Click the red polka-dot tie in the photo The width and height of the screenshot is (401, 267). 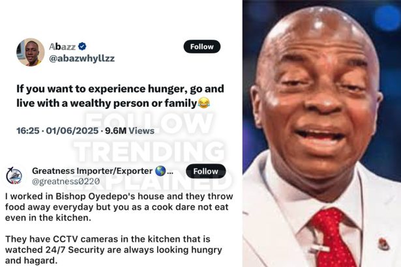click(x=333, y=238)
